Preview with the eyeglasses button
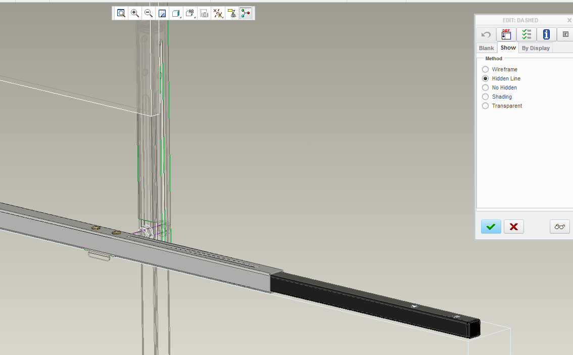Viewport: 573px width, 355px height. (x=559, y=227)
